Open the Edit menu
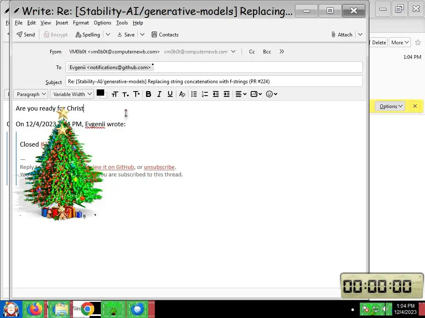Screen dimensions: 425x318 point(32,23)
